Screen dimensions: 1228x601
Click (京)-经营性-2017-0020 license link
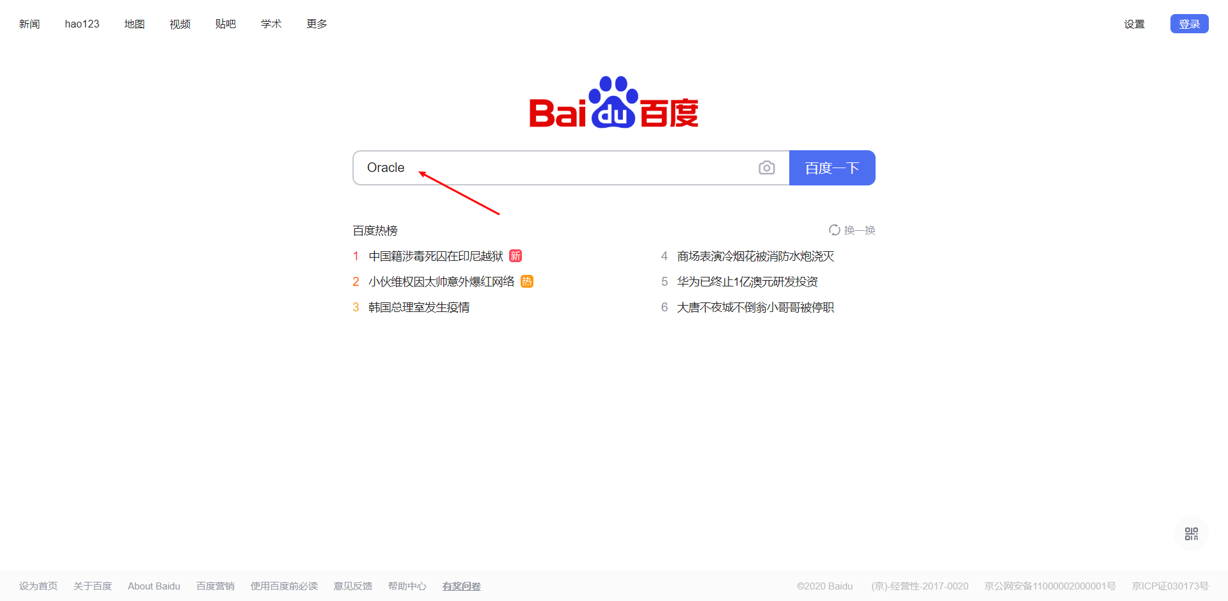tap(920, 586)
